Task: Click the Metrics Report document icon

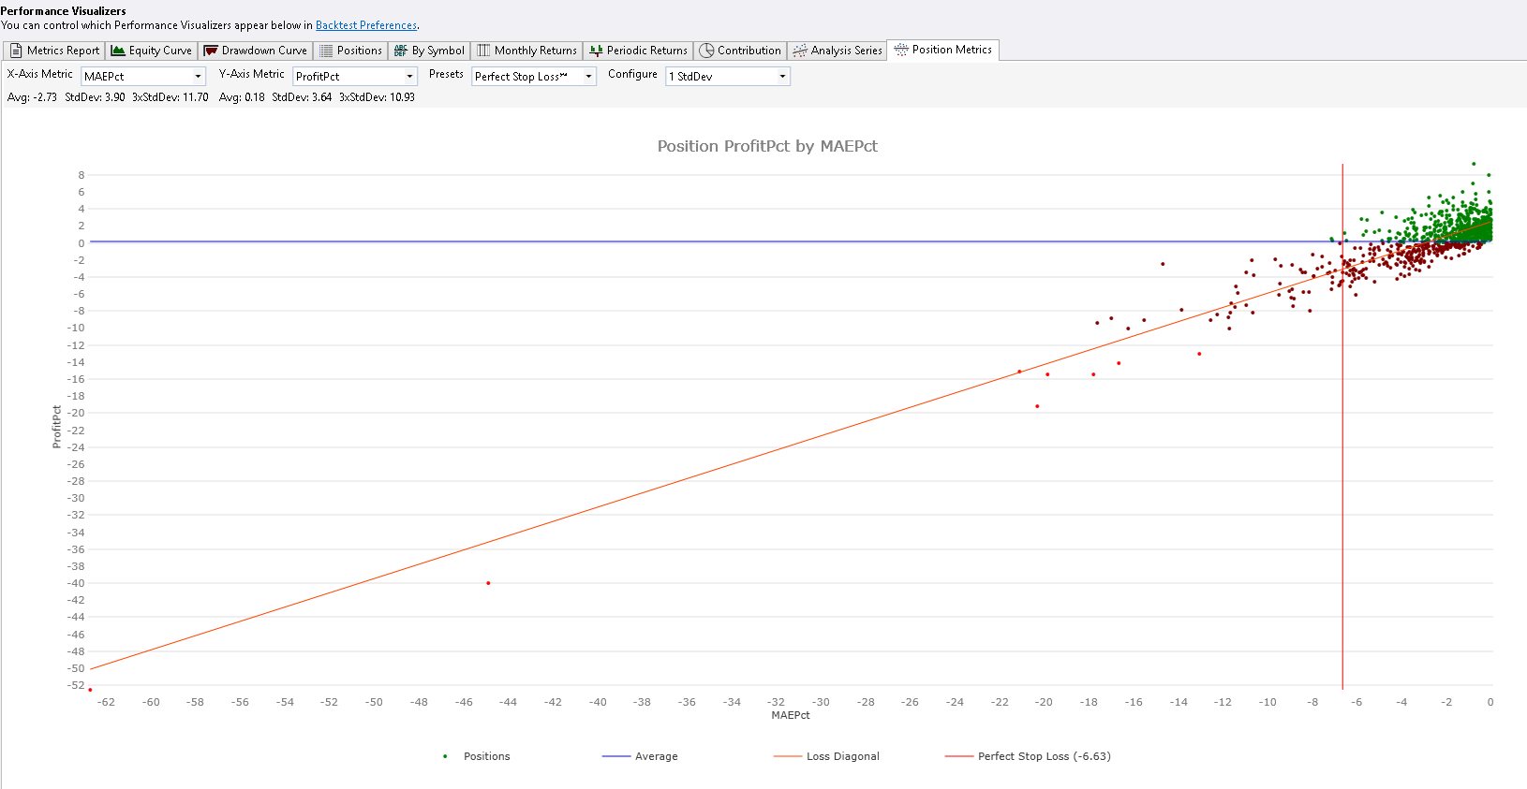Action: [x=16, y=51]
